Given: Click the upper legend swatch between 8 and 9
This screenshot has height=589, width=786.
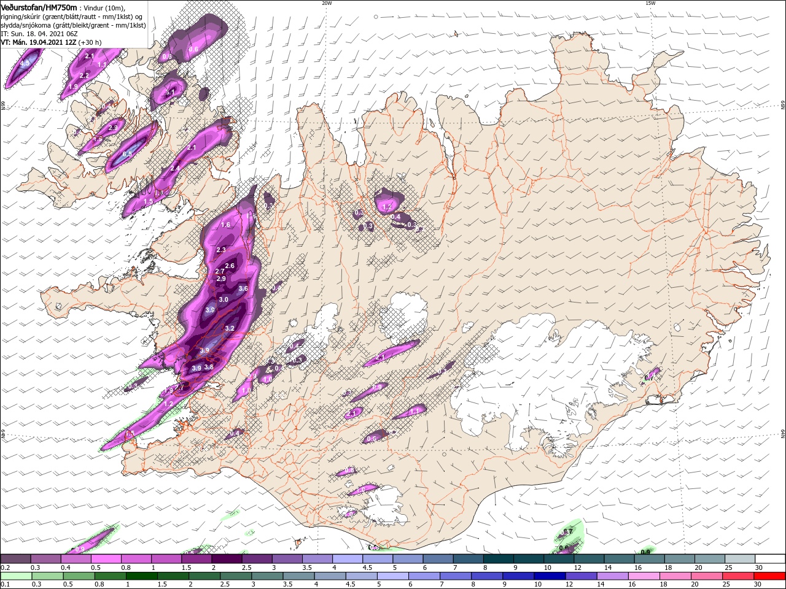Looking at the screenshot, I should click(x=499, y=559).
